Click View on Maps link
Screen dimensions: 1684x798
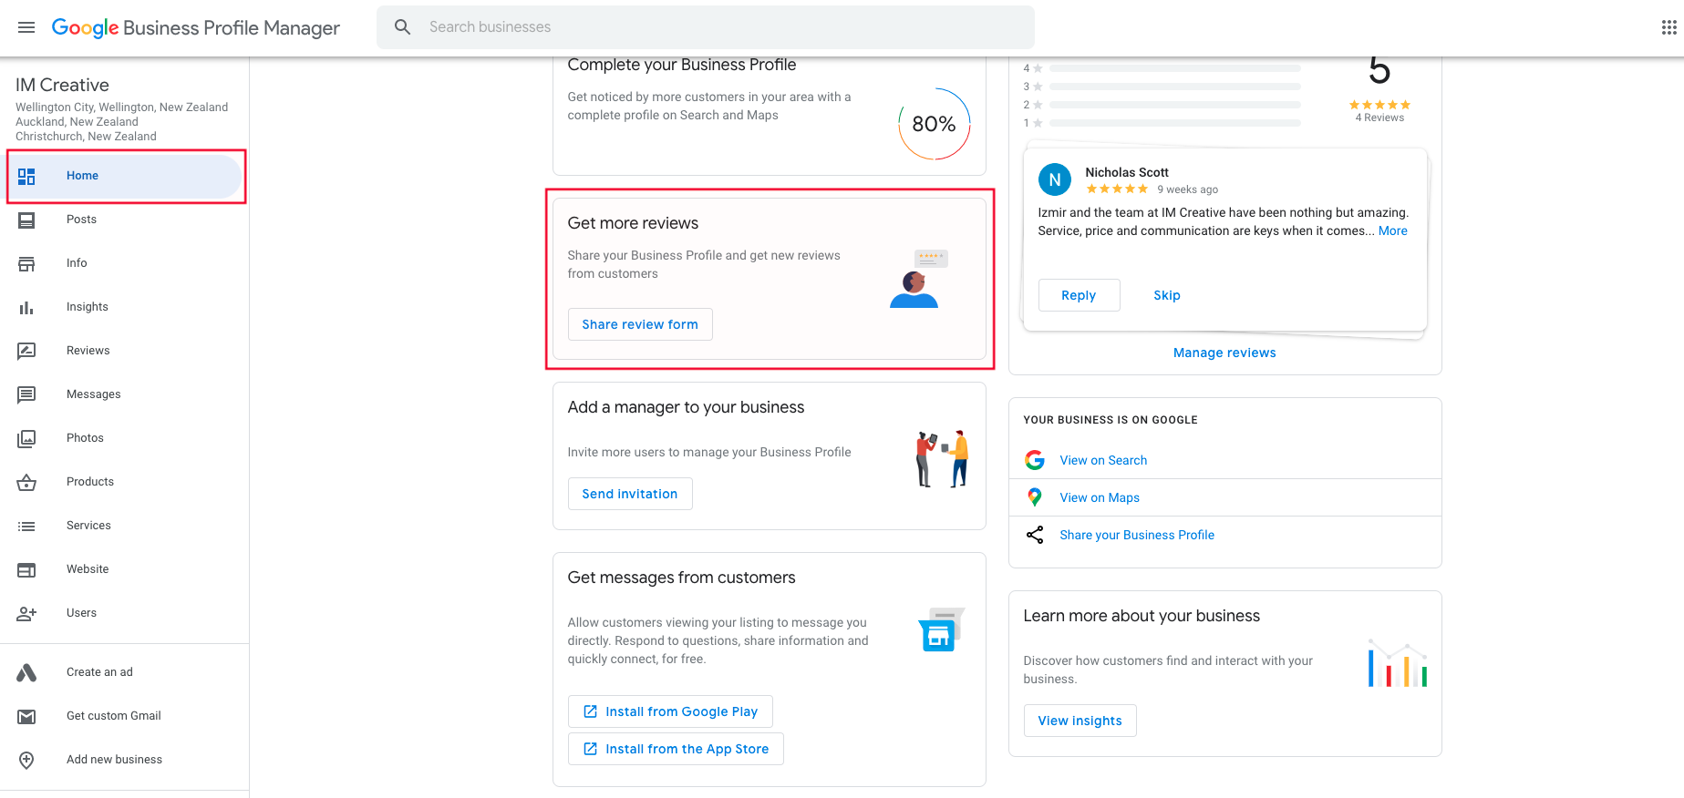[1100, 497]
